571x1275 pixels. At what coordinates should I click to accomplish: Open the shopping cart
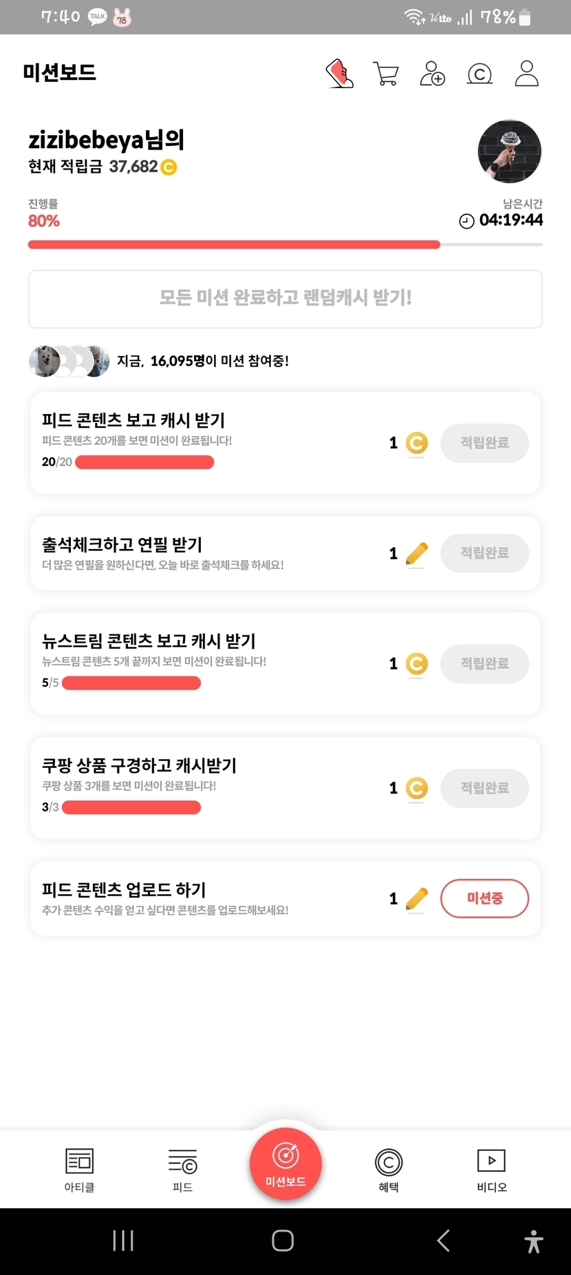(x=386, y=73)
